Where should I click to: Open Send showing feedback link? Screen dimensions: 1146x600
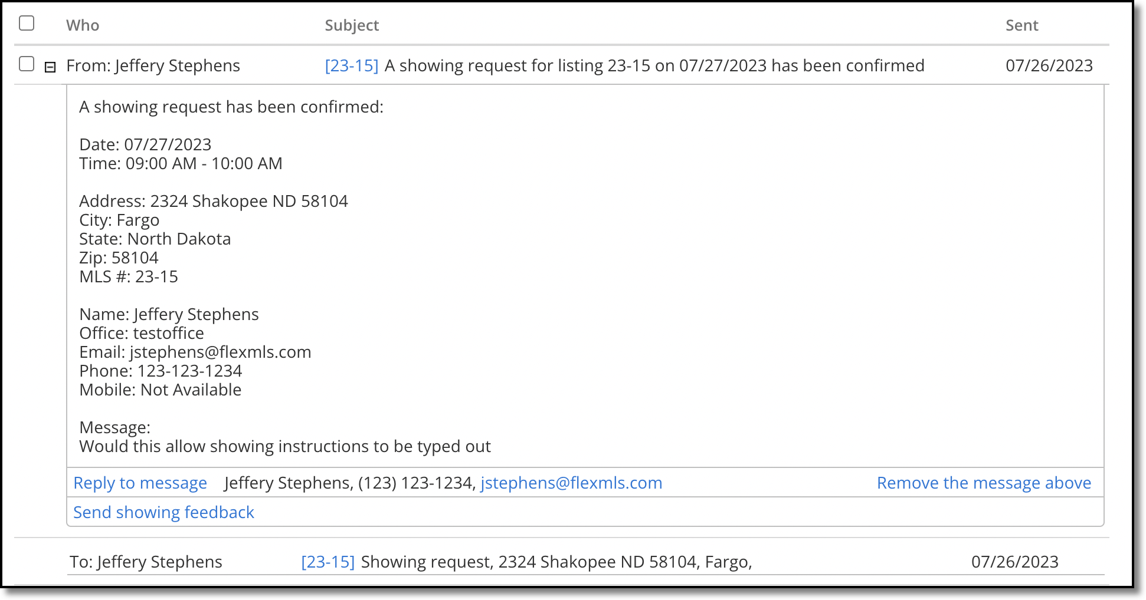(163, 512)
